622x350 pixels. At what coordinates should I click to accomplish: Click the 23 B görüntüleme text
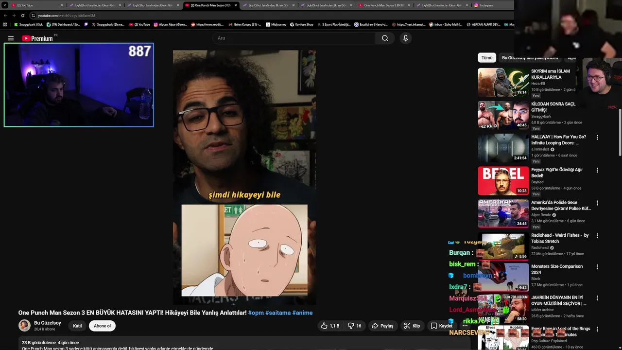coord(38,343)
